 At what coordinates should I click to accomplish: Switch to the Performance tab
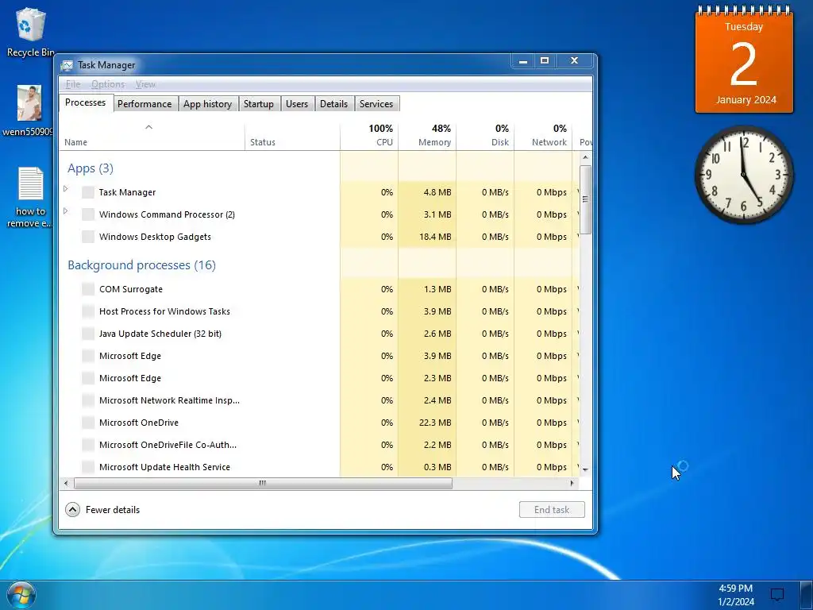[x=144, y=104]
